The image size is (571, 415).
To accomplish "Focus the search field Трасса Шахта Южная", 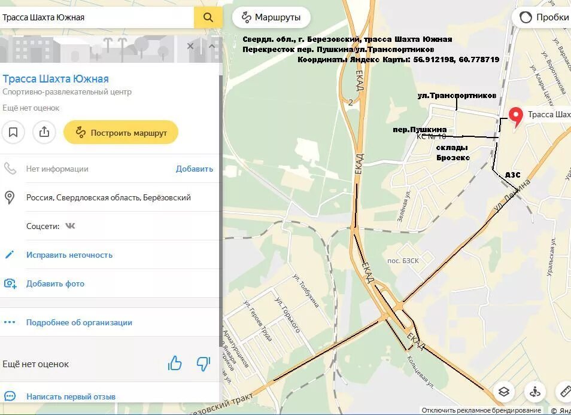I will 97,17.
